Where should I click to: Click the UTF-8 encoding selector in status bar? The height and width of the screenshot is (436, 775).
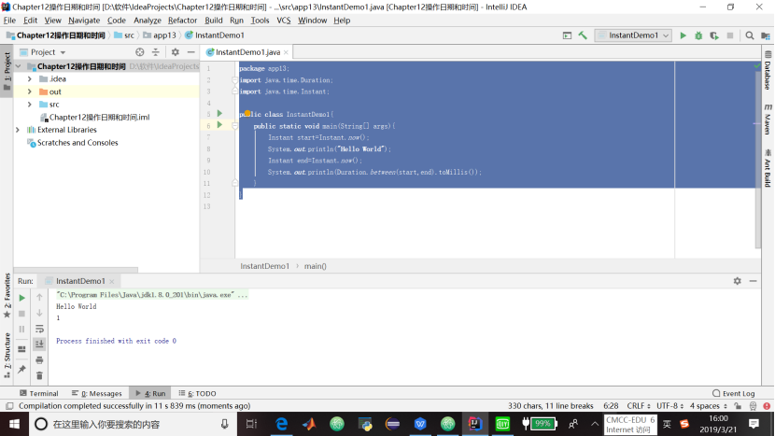(x=670, y=406)
